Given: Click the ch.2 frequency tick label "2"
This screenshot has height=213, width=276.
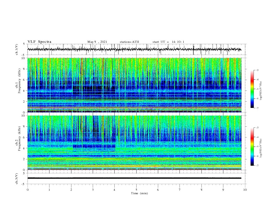Looking at the screenshot, I should pos(24,159).
